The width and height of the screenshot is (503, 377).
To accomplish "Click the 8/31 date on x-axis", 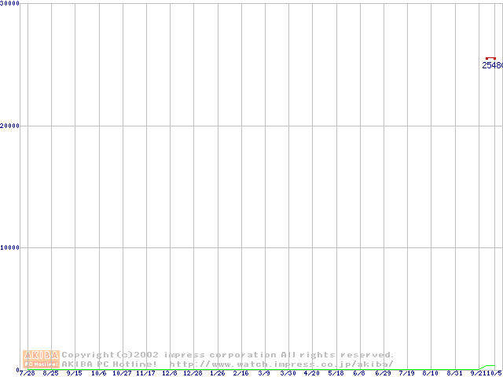I will tap(453, 373).
